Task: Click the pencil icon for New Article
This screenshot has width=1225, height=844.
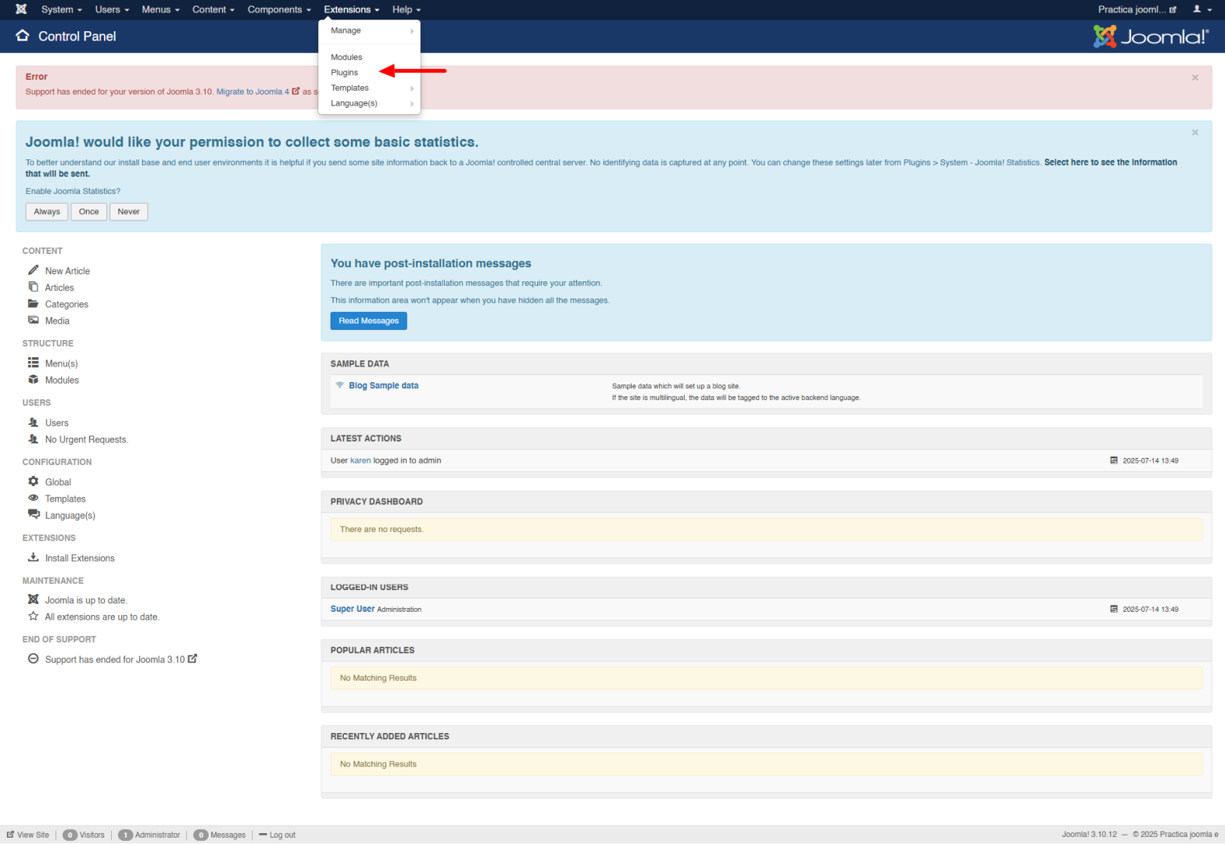Action: (34, 270)
